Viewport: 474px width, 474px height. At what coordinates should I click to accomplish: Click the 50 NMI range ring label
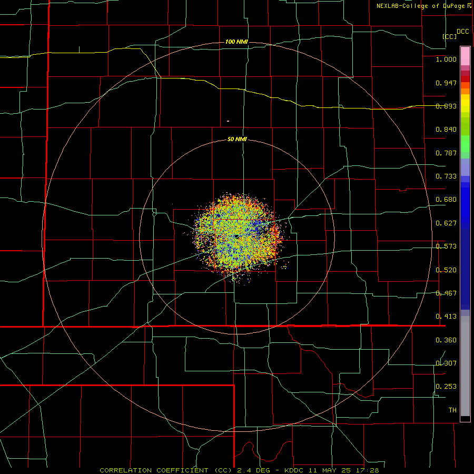pyautogui.click(x=237, y=140)
